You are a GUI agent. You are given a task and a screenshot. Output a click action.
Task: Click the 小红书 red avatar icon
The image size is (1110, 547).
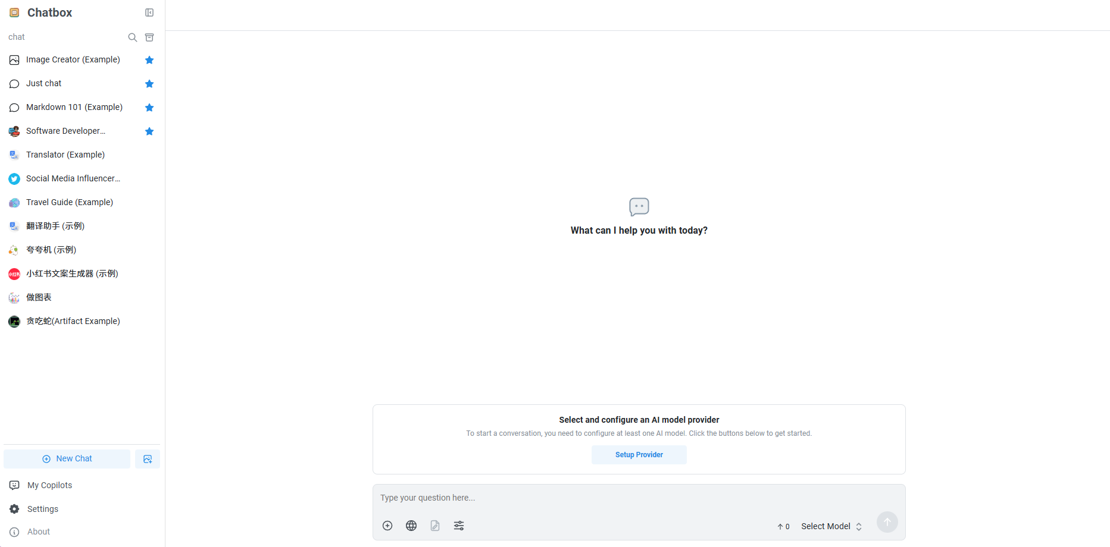[x=14, y=274]
